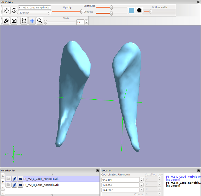Viewport: 201px width, 196px height.
Task: Move selected overlay down with arrow button
Action: pyautogui.click(x=3, y=182)
